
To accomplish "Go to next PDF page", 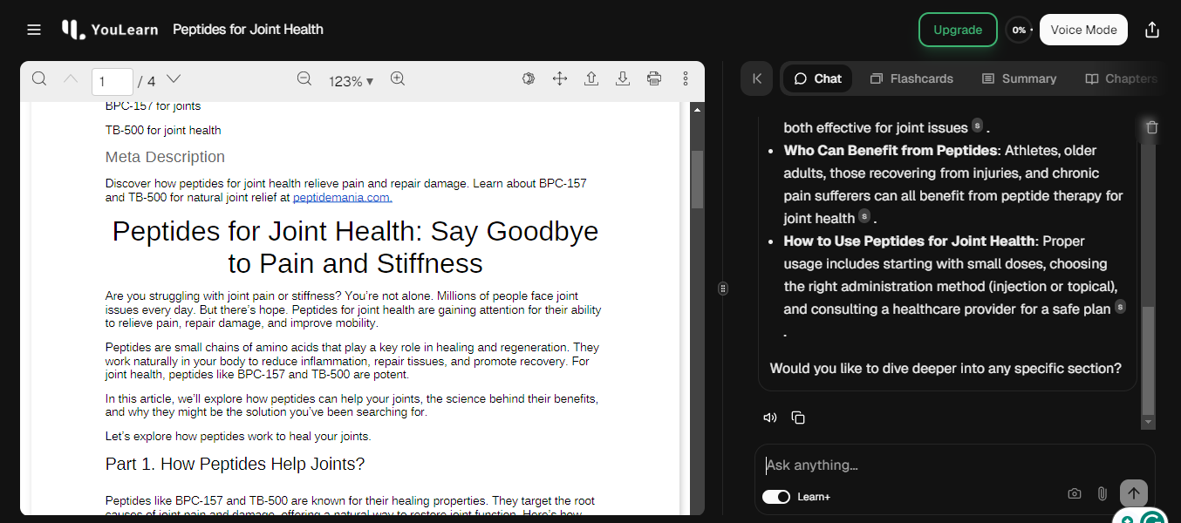I will click(x=174, y=79).
